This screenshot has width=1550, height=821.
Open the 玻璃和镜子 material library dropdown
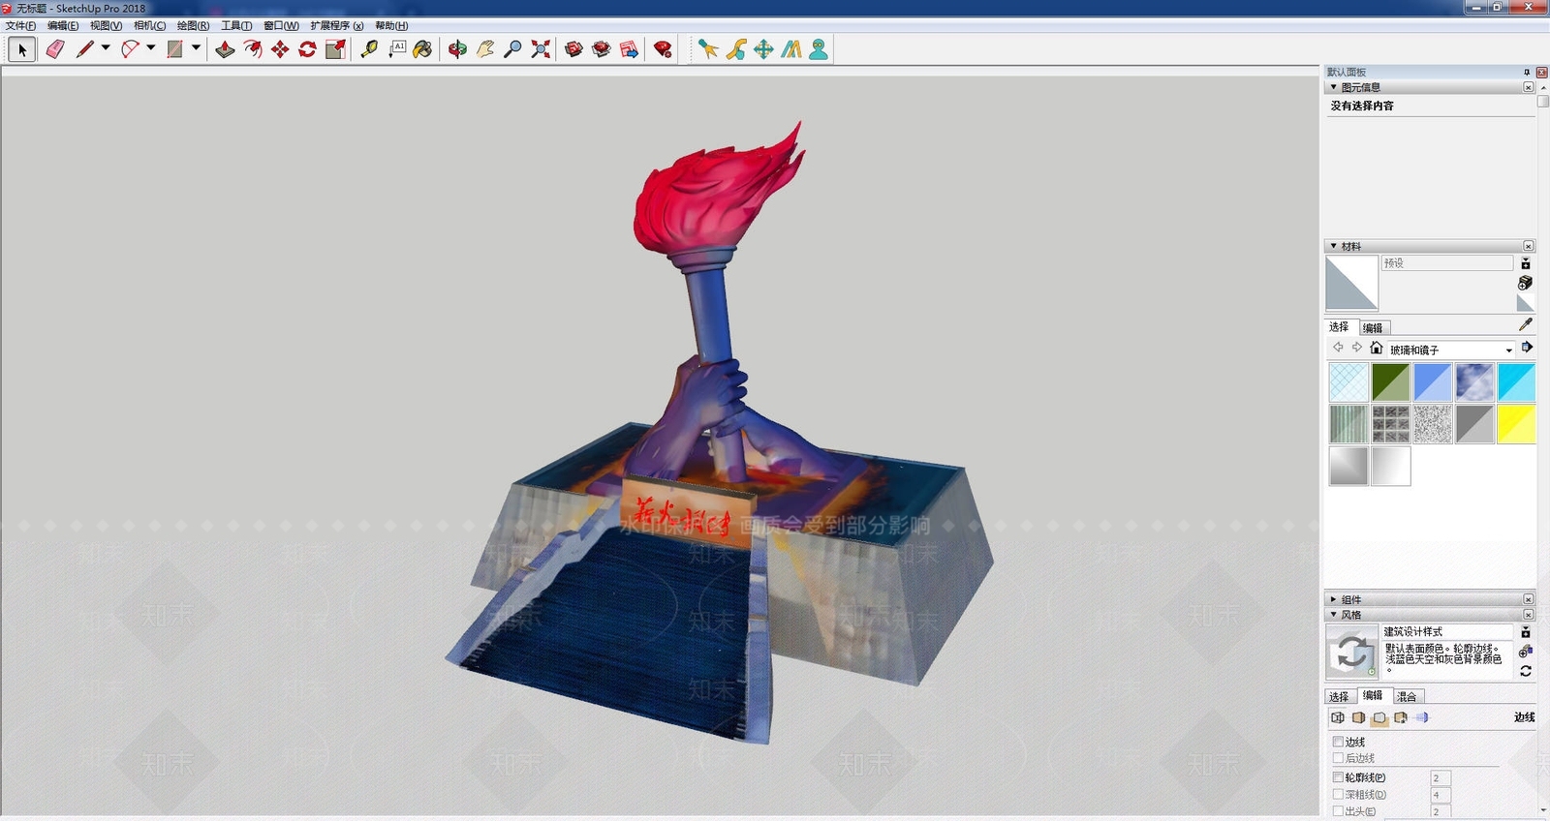1508,350
